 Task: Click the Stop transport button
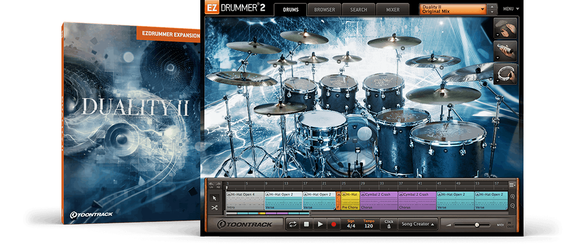coord(307,224)
